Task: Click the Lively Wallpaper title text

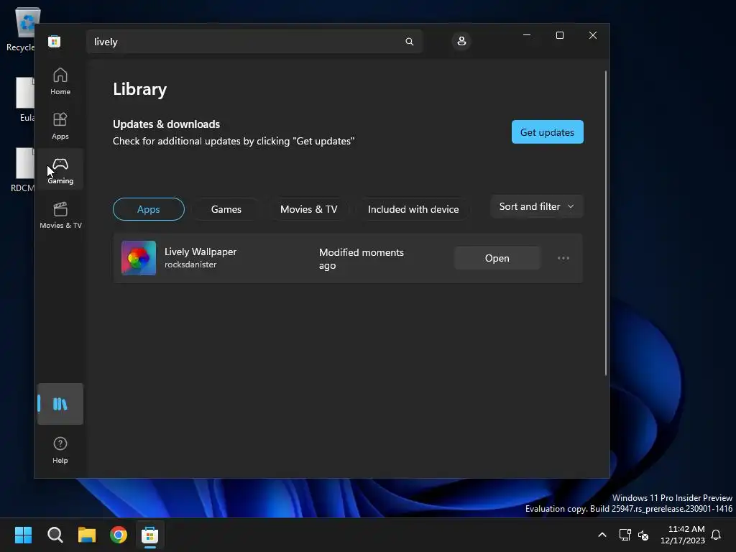Action: [x=201, y=252]
